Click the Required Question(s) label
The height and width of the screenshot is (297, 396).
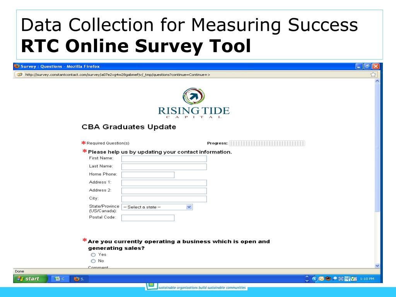pyautogui.click(x=108, y=143)
